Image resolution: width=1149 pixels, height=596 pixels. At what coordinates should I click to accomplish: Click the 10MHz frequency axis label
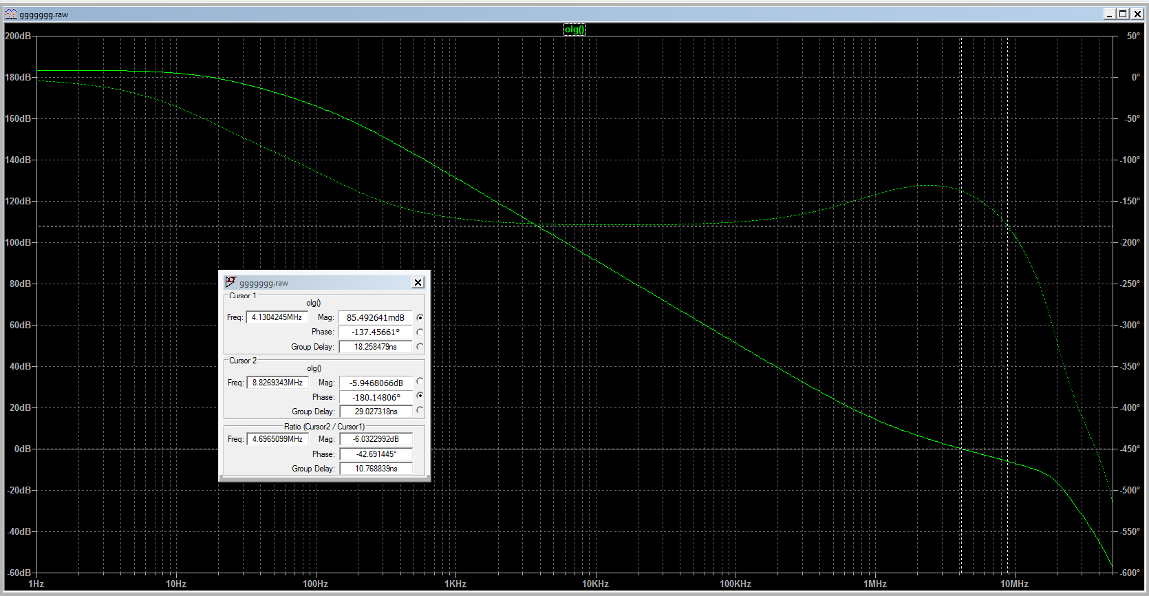1015,584
